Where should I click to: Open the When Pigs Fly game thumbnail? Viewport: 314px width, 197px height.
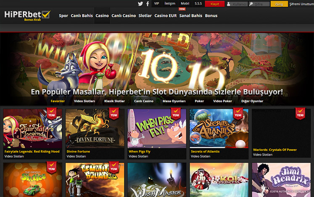pyautogui.click(x=157, y=128)
